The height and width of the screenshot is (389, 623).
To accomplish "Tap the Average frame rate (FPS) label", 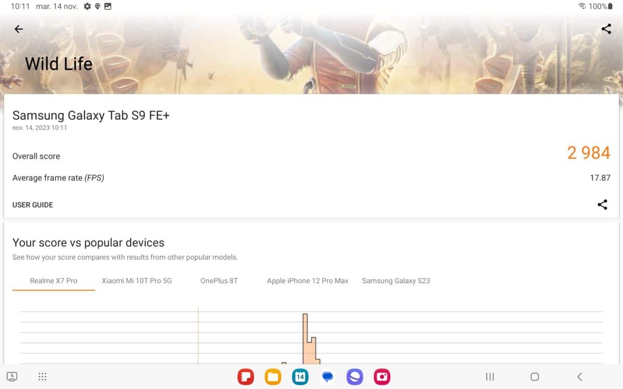I will click(58, 178).
